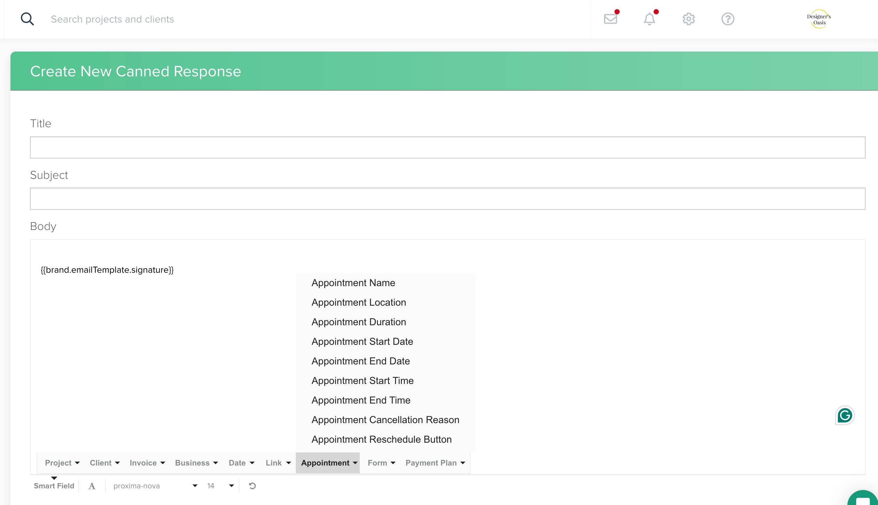
Task: Select Appointment Start Date from menu
Action: 362,341
